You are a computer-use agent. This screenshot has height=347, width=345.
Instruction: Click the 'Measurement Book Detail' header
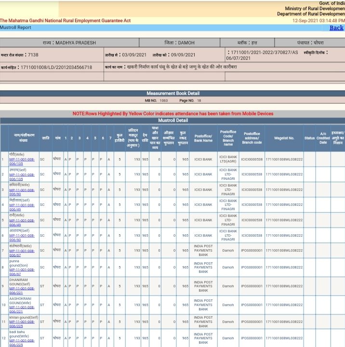173,93
